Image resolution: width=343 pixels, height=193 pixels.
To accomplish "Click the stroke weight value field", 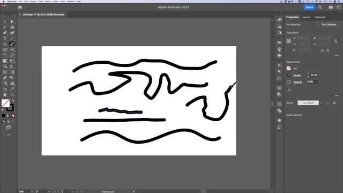I will (x=314, y=75).
